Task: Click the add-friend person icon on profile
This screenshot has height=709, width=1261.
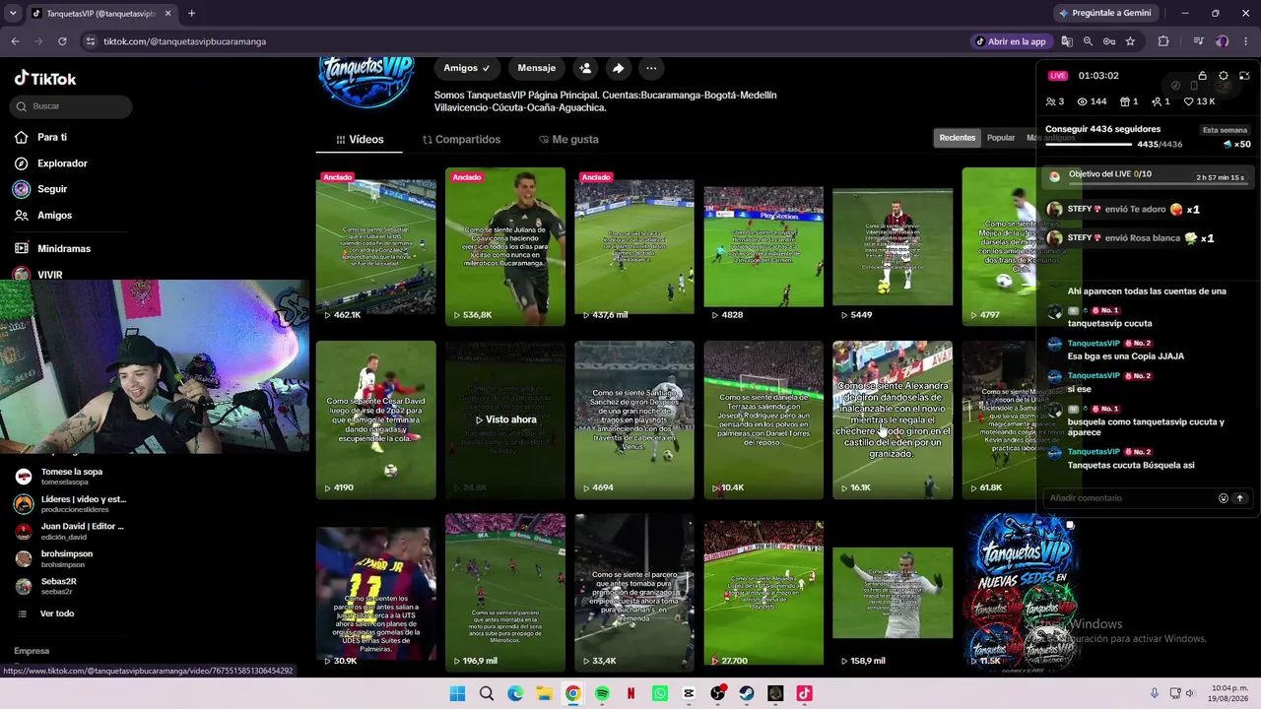Action: coord(585,68)
